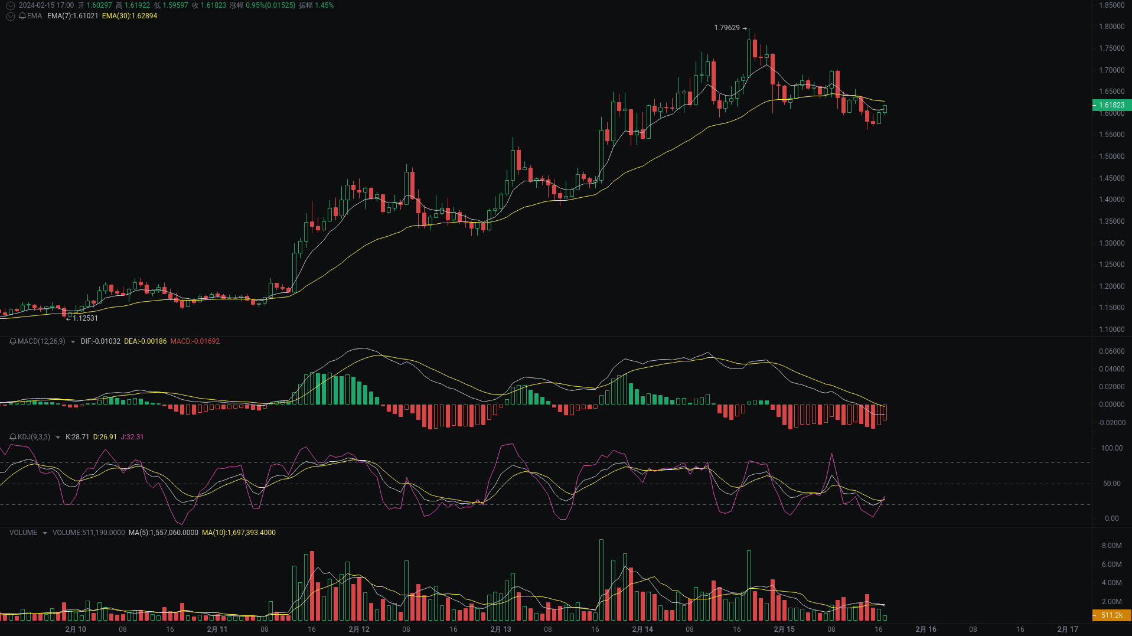The height and width of the screenshot is (636, 1132).
Task: Click the bell alert icon beside EMA
Action: click(22, 16)
